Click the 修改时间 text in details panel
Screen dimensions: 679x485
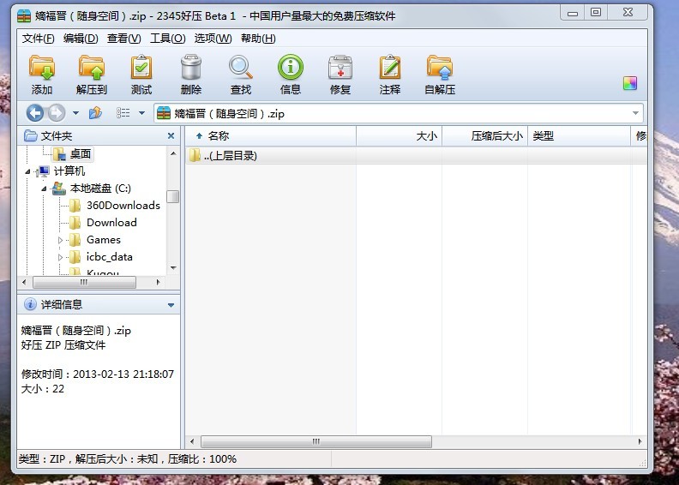(x=98, y=374)
